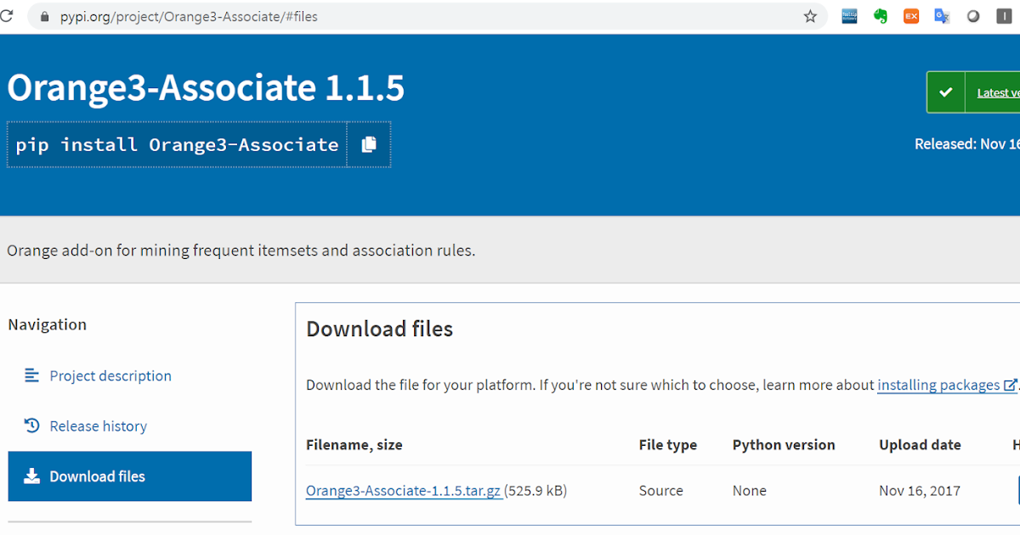
Task: Download Orange3-Associate-1.1.5.tar.gz file
Action: [403, 491]
